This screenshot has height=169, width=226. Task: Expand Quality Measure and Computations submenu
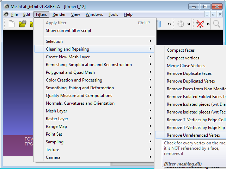(94, 96)
